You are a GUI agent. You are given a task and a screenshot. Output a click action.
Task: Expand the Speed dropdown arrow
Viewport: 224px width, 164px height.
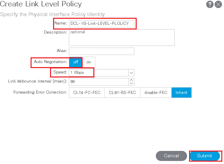[x=131, y=73]
